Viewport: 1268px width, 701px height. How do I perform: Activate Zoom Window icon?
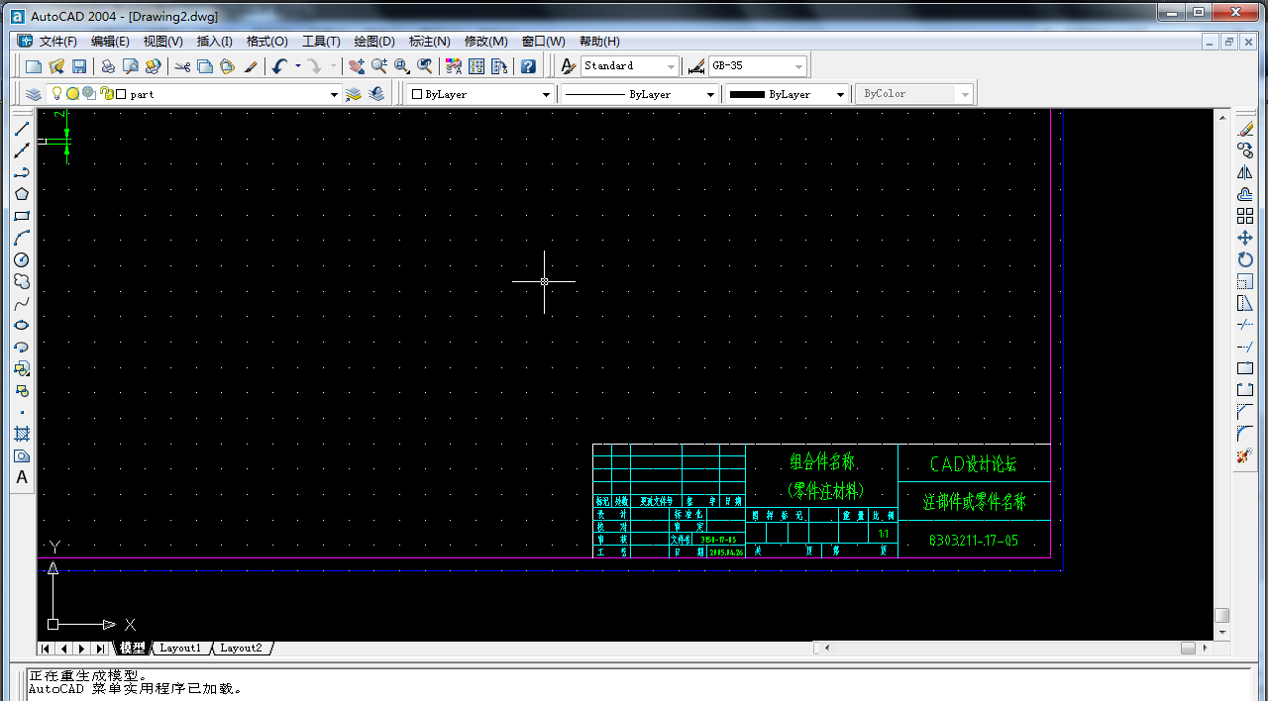coord(402,66)
